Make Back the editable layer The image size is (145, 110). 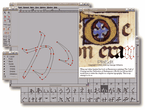(x=8, y=61)
